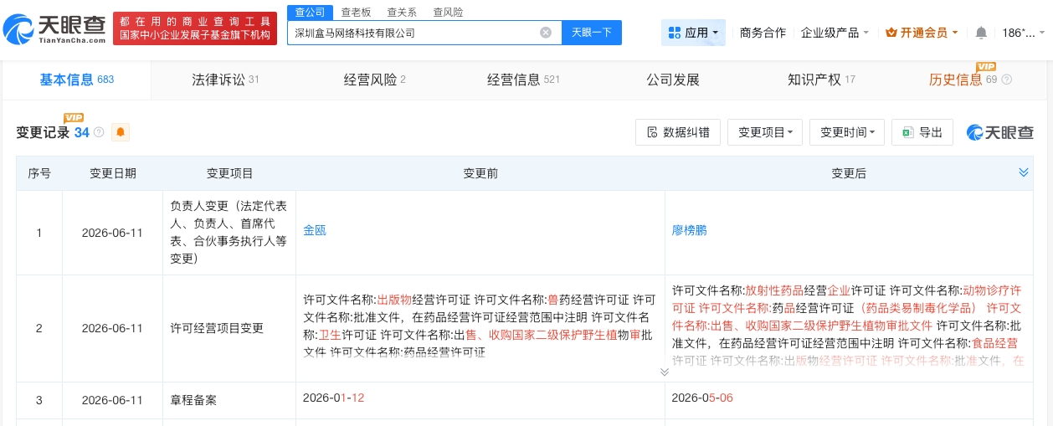Image resolution: width=1053 pixels, height=426 pixels.
Task: Click the 序号 column header
Action: pos(39,173)
